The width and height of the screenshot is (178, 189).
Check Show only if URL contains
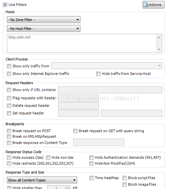(x=9, y=90)
